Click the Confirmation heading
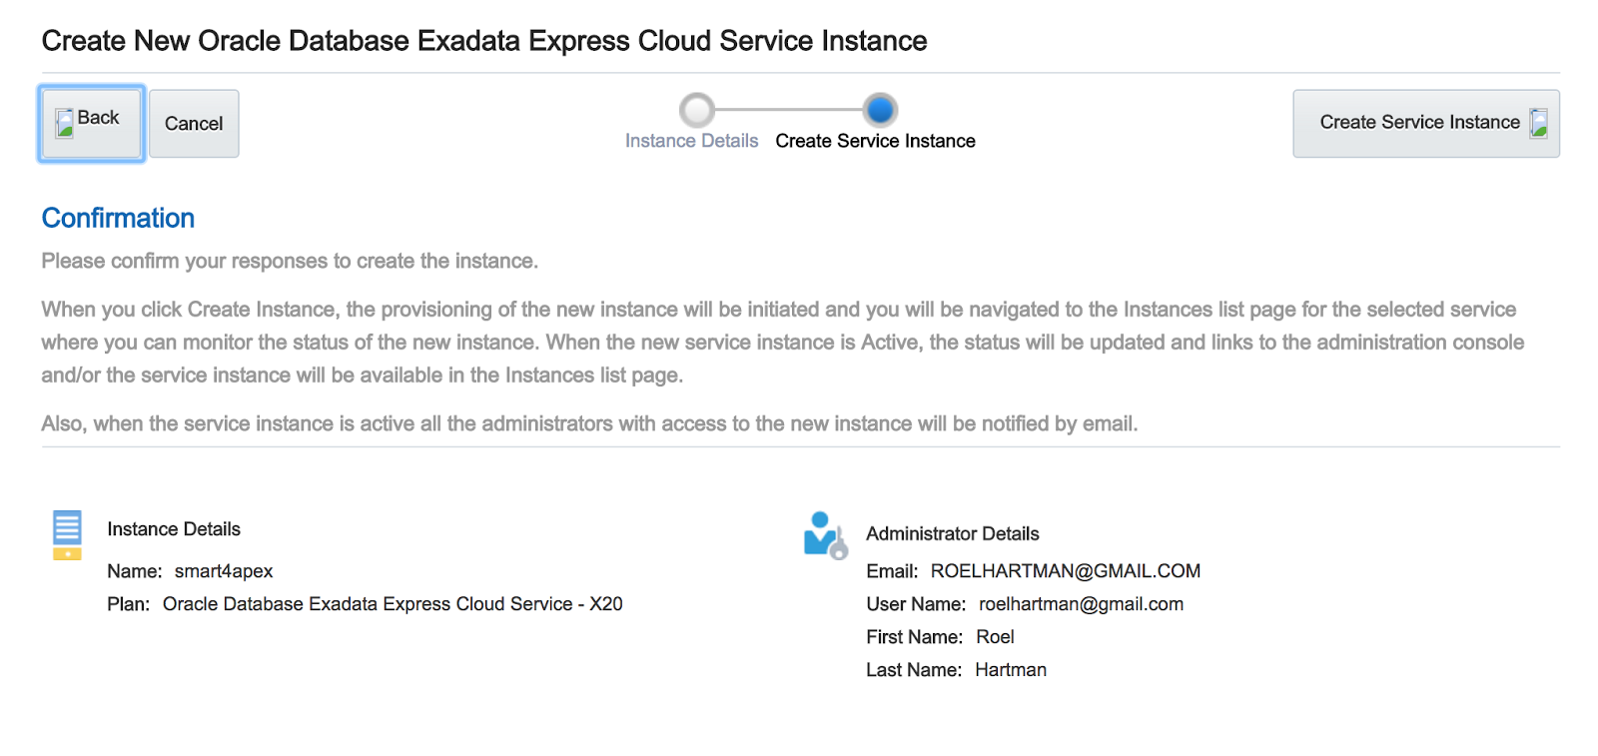Image resolution: width=1598 pixels, height=756 pixels. 118,218
